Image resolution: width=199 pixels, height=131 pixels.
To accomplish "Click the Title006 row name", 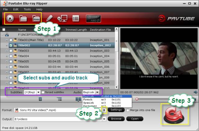I will click(24, 67).
